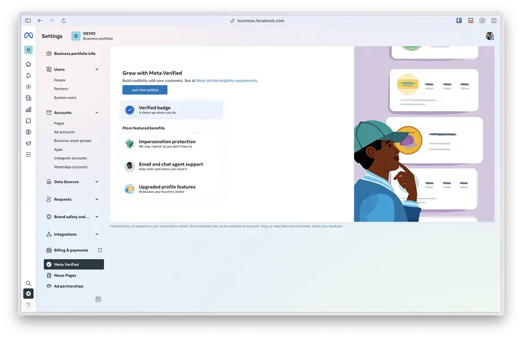This screenshot has width=522, height=339.
Task: Open the Insights bar chart icon
Action: tap(29, 110)
